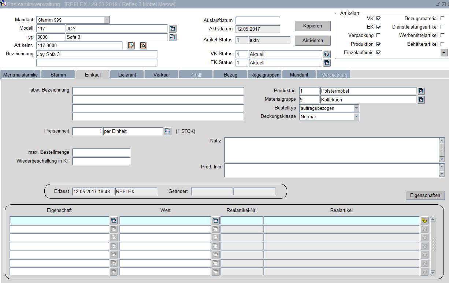Click the search icon beside Artikelnr. field
Screen dimensions: 449x283
coord(143,45)
